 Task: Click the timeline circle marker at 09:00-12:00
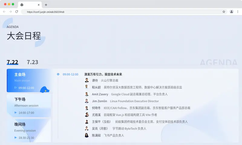58,74
